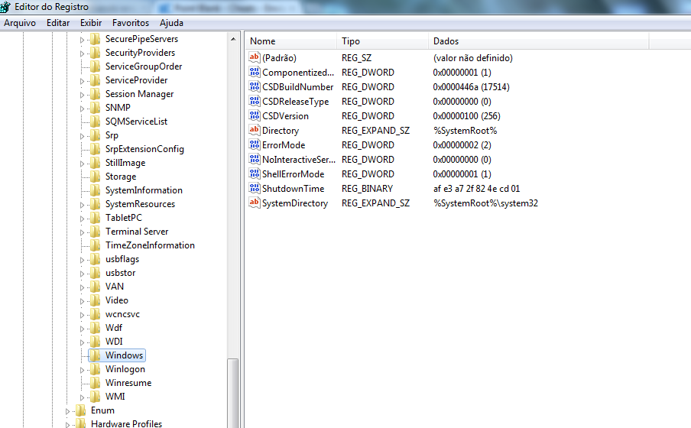This screenshot has width=691, height=428.
Task: Click the Winlogon folder icon
Action: pos(95,369)
